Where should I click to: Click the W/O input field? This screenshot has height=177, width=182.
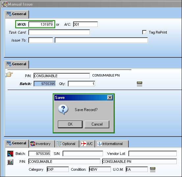pos(41,24)
